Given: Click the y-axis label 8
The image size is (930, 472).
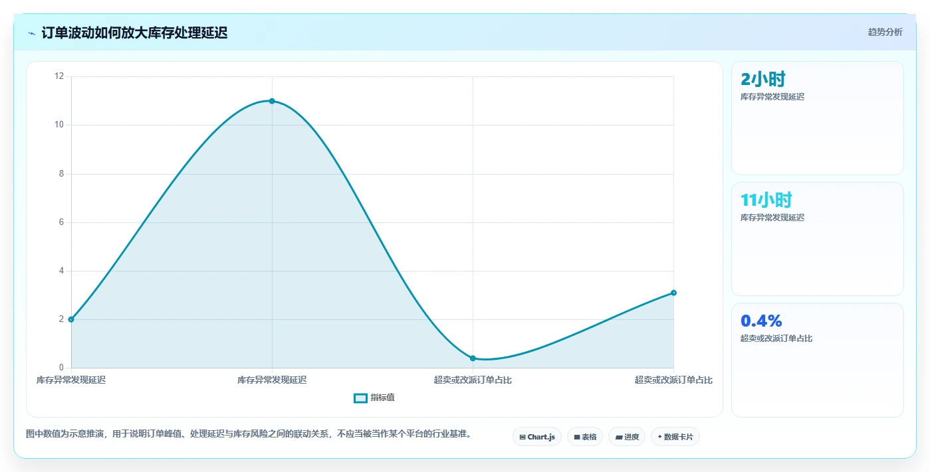Looking at the screenshot, I should click(61, 174).
